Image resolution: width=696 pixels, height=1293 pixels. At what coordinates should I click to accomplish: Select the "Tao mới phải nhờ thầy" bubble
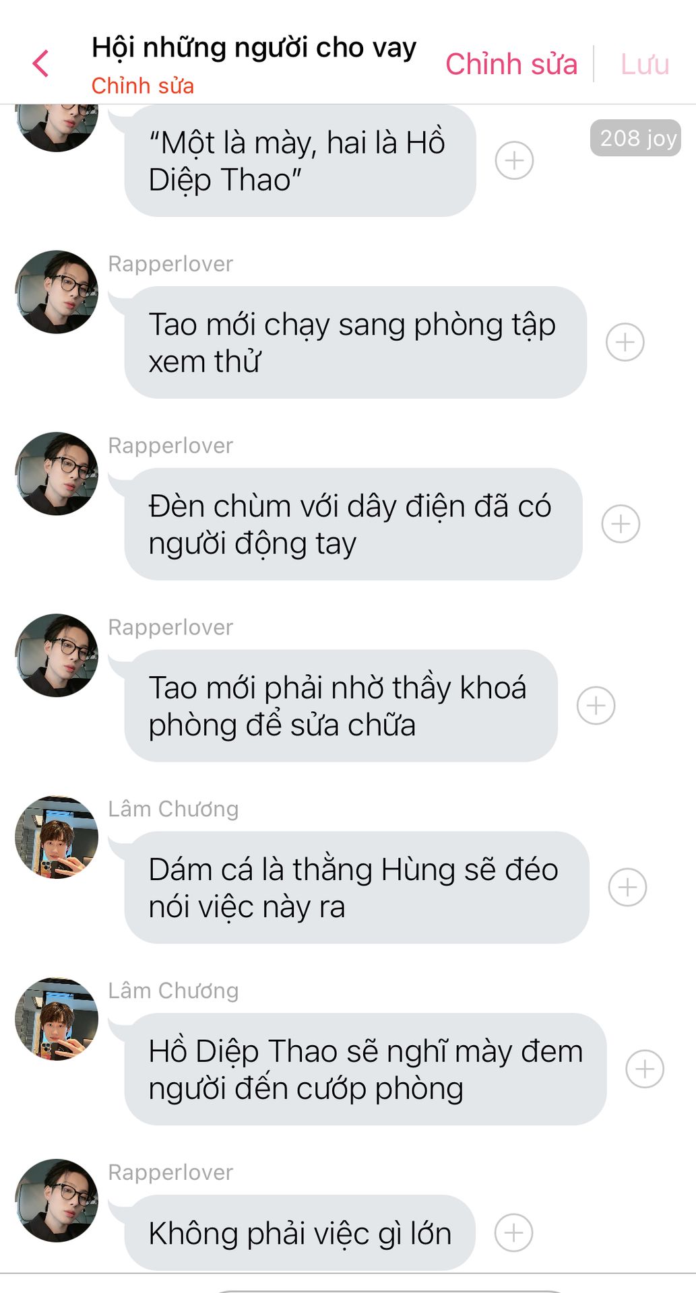pos(341,706)
